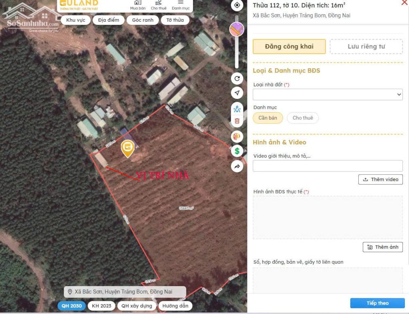The image size is (409, 314).
Task: Select the Cho thuê category chip
Action: [x=303, y=118]
